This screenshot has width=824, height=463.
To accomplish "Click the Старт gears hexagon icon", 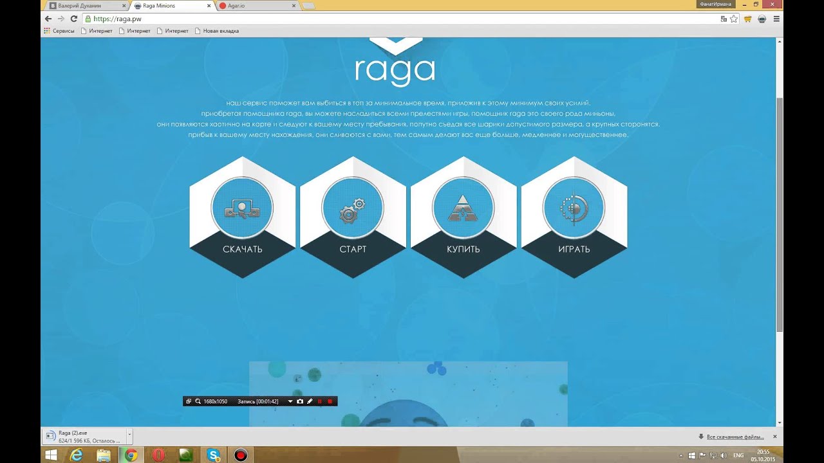I will point(353,217).
